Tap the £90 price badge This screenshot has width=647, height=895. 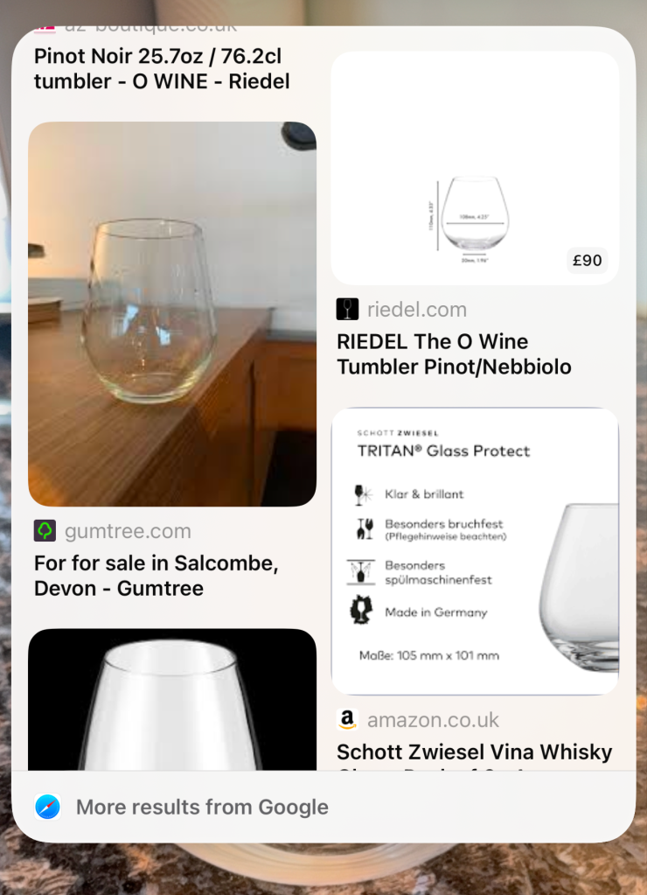(x=587, y=260)
